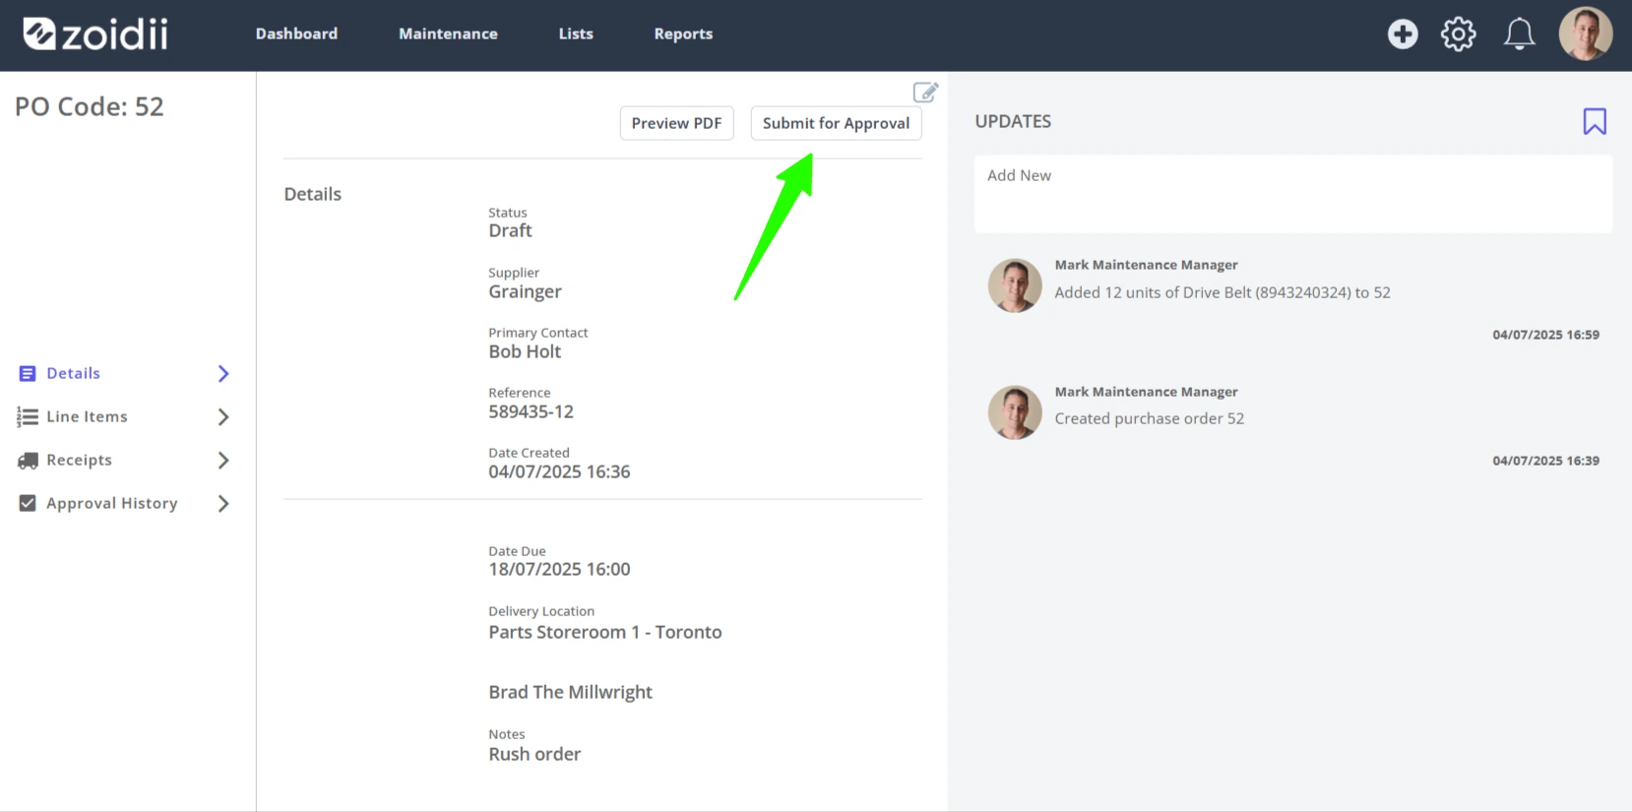Open the settings gear icon
Screen dimensions: 1632x812
point(1458,34)
